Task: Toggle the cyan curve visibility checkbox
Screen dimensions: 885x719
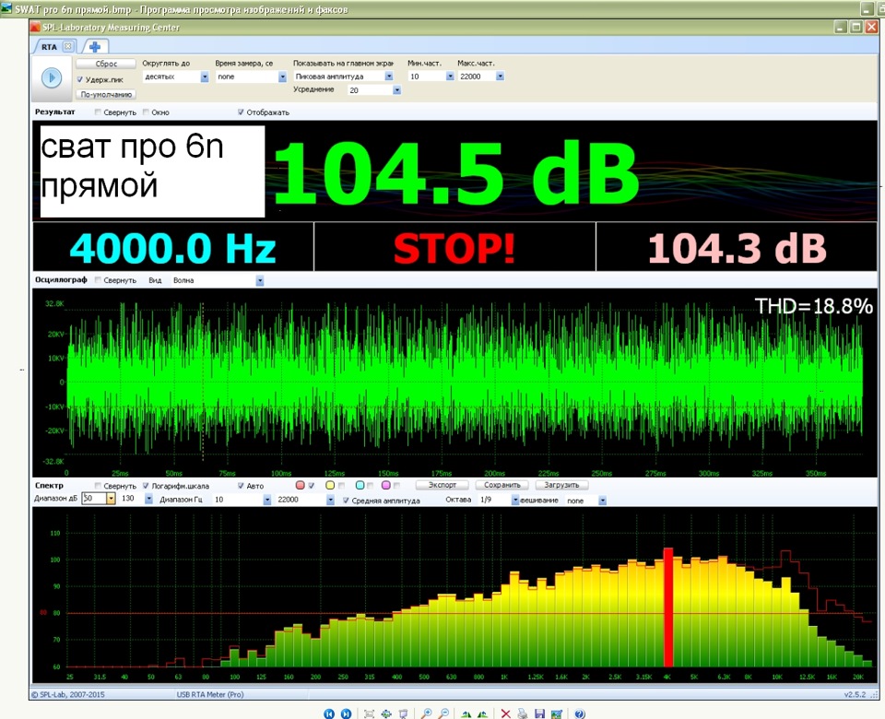Action: coord(371,486)
